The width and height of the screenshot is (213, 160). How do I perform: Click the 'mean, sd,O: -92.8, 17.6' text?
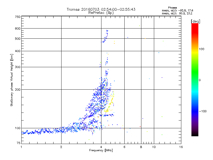coord(177,10)
